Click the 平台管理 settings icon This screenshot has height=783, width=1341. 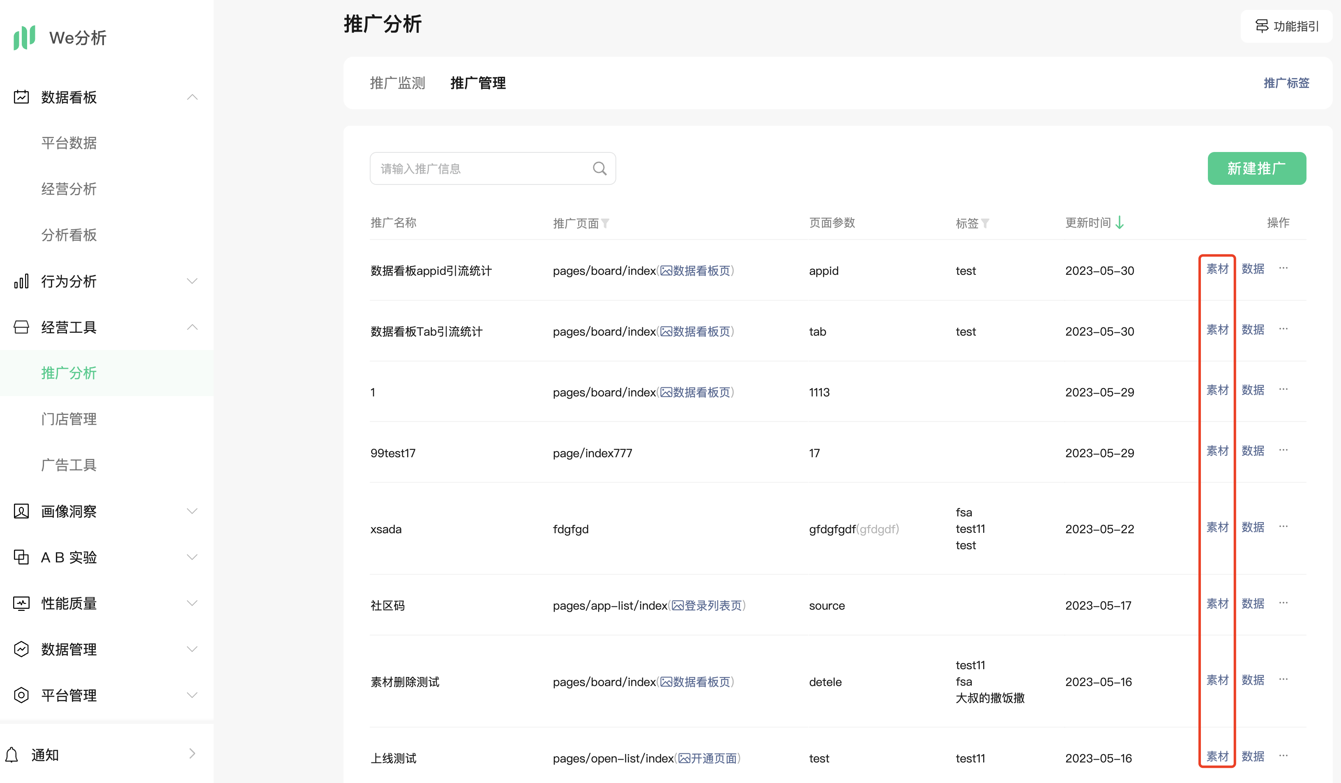tap(21, 695)
